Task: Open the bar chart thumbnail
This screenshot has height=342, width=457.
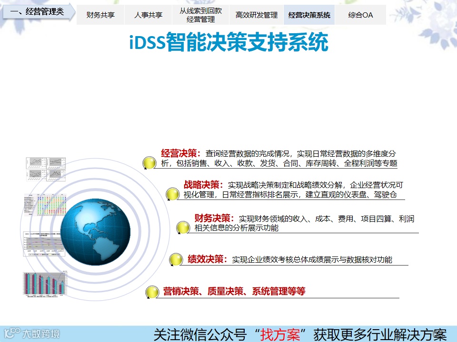Action: [x=45, y=283]
